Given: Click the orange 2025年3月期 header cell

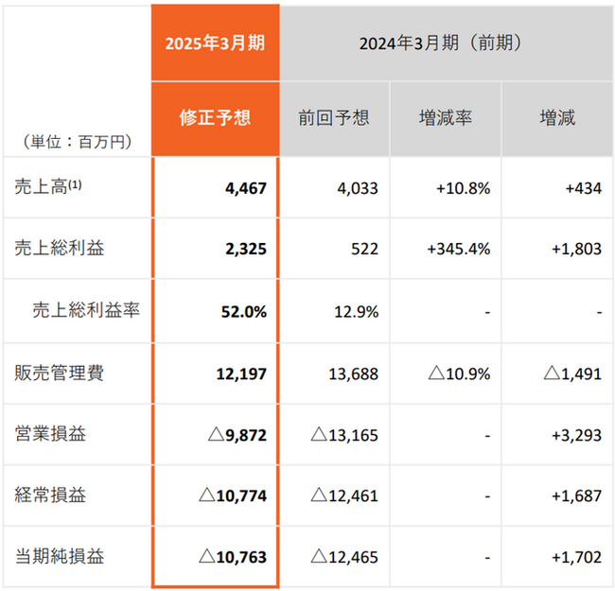Looking at the screenshot, I should 216,43.
